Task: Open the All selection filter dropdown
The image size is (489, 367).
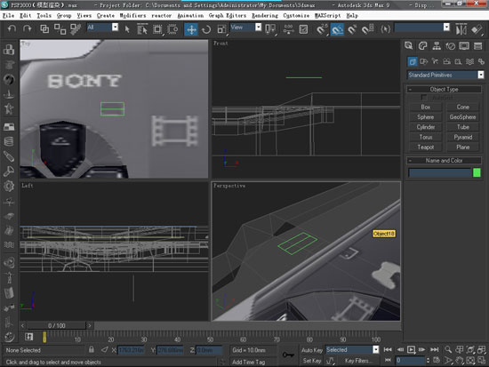Action: click(x=102, y=28)
